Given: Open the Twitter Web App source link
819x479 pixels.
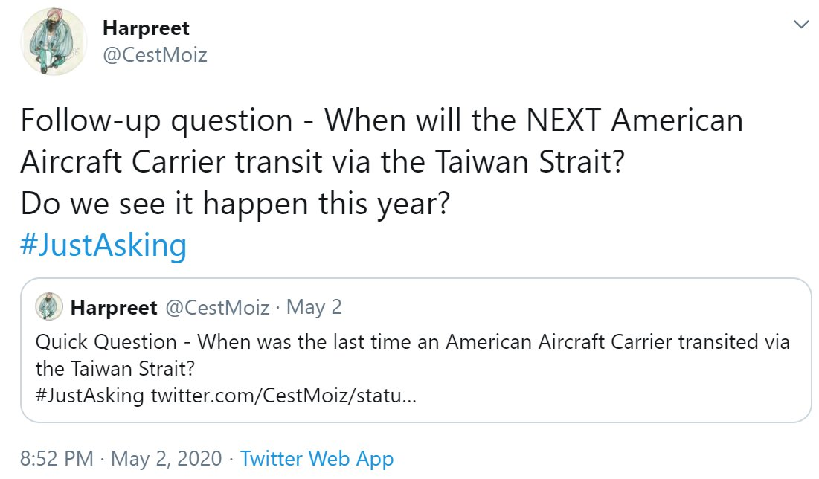Looking at the screenshot, I should click(x=317, y=459).
